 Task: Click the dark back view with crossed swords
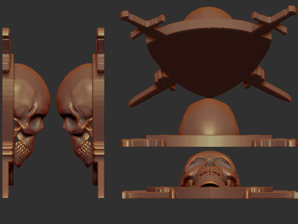209,57
